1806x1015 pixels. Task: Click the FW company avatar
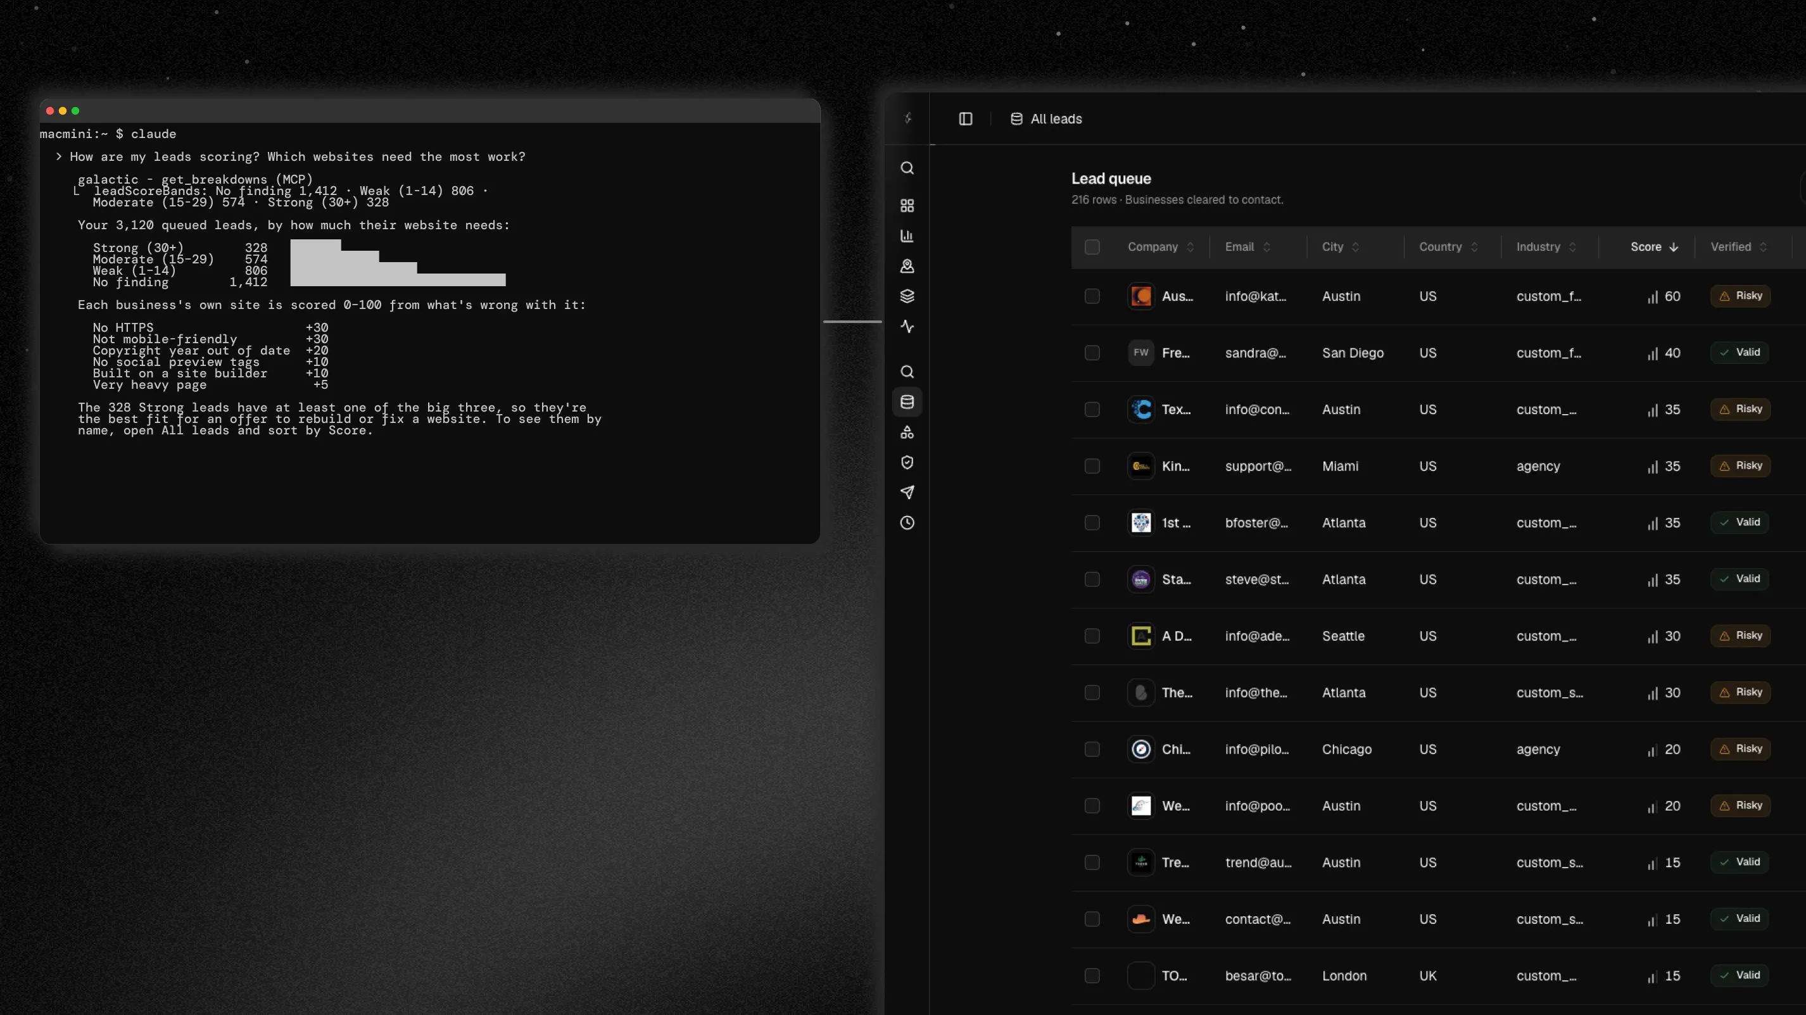(1140, 353)
